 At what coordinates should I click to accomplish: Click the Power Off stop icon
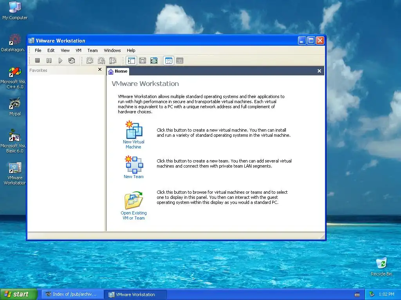(37, 61)
